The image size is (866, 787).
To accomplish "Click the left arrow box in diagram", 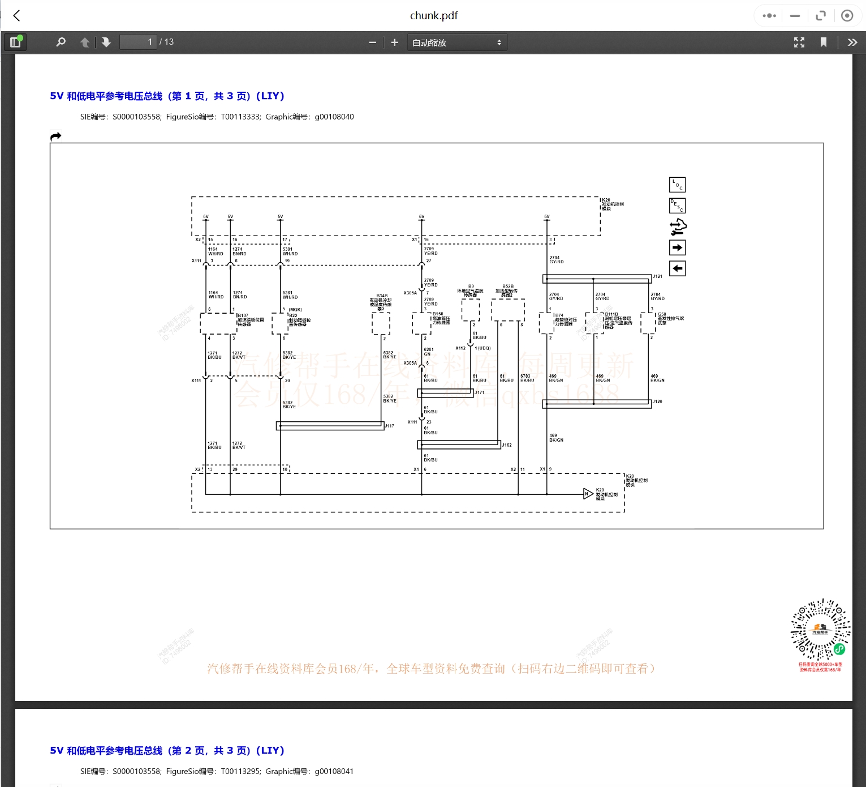I will tap(677, 268).
